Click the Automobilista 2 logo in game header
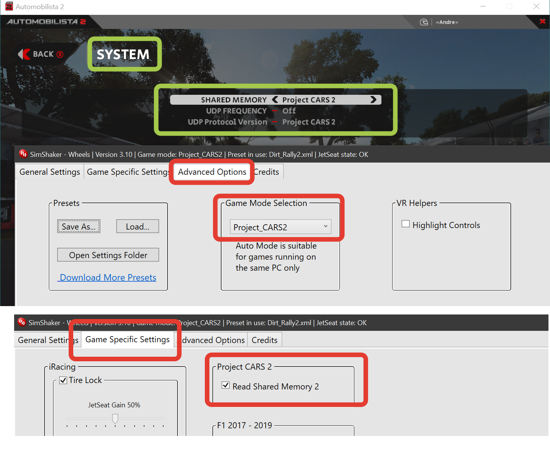Screen dimensions: 550x450 (46, 22)
